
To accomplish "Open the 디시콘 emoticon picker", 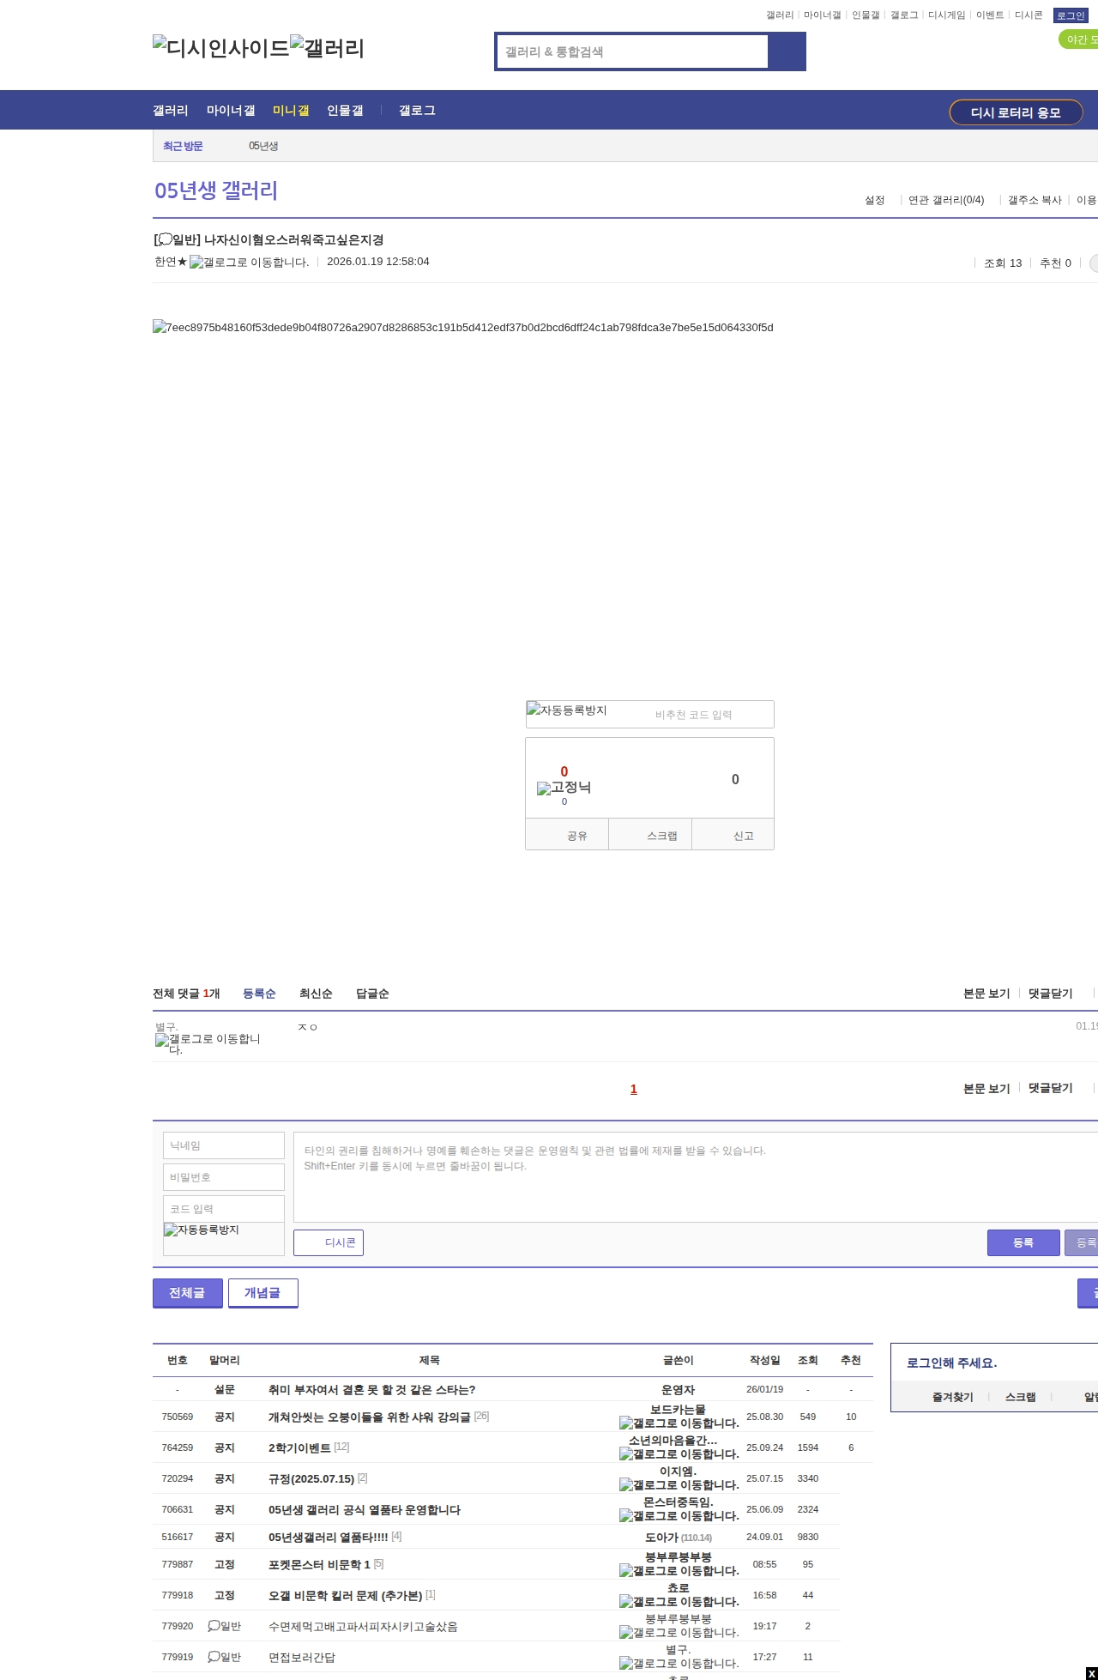I will (329, 1242).
